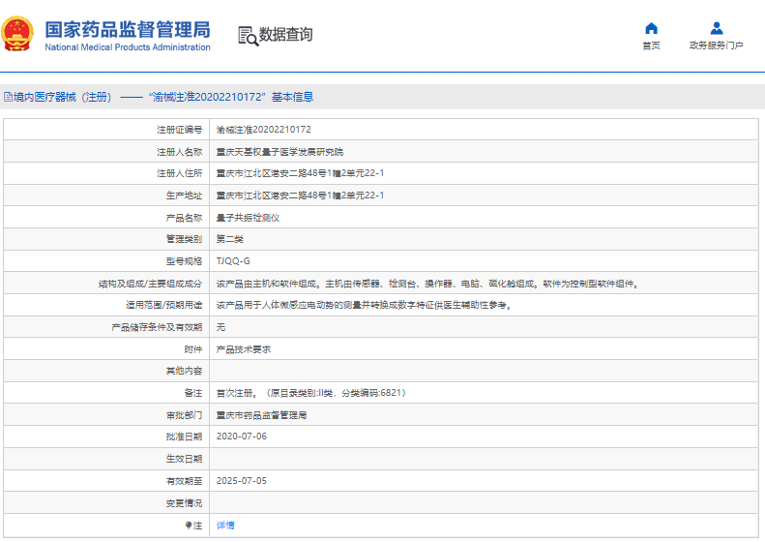Select approval department 重庆市药品监督管理局
The height and width of the screenshot is (542, 765).
(261, 415)
